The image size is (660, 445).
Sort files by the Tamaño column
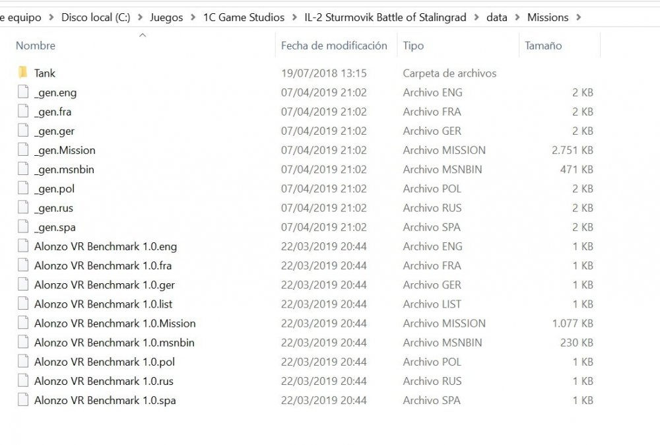pyautogui.click(x=543, y=46)
